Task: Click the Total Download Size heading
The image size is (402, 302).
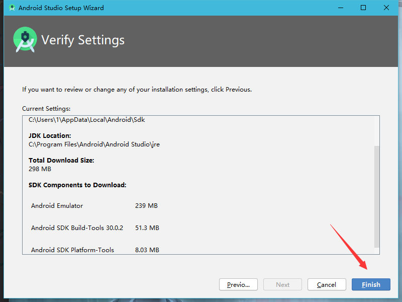Action: [61, 160]
